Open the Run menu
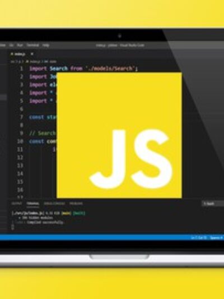The image size is (224, 299). click(x=20, y=45)
